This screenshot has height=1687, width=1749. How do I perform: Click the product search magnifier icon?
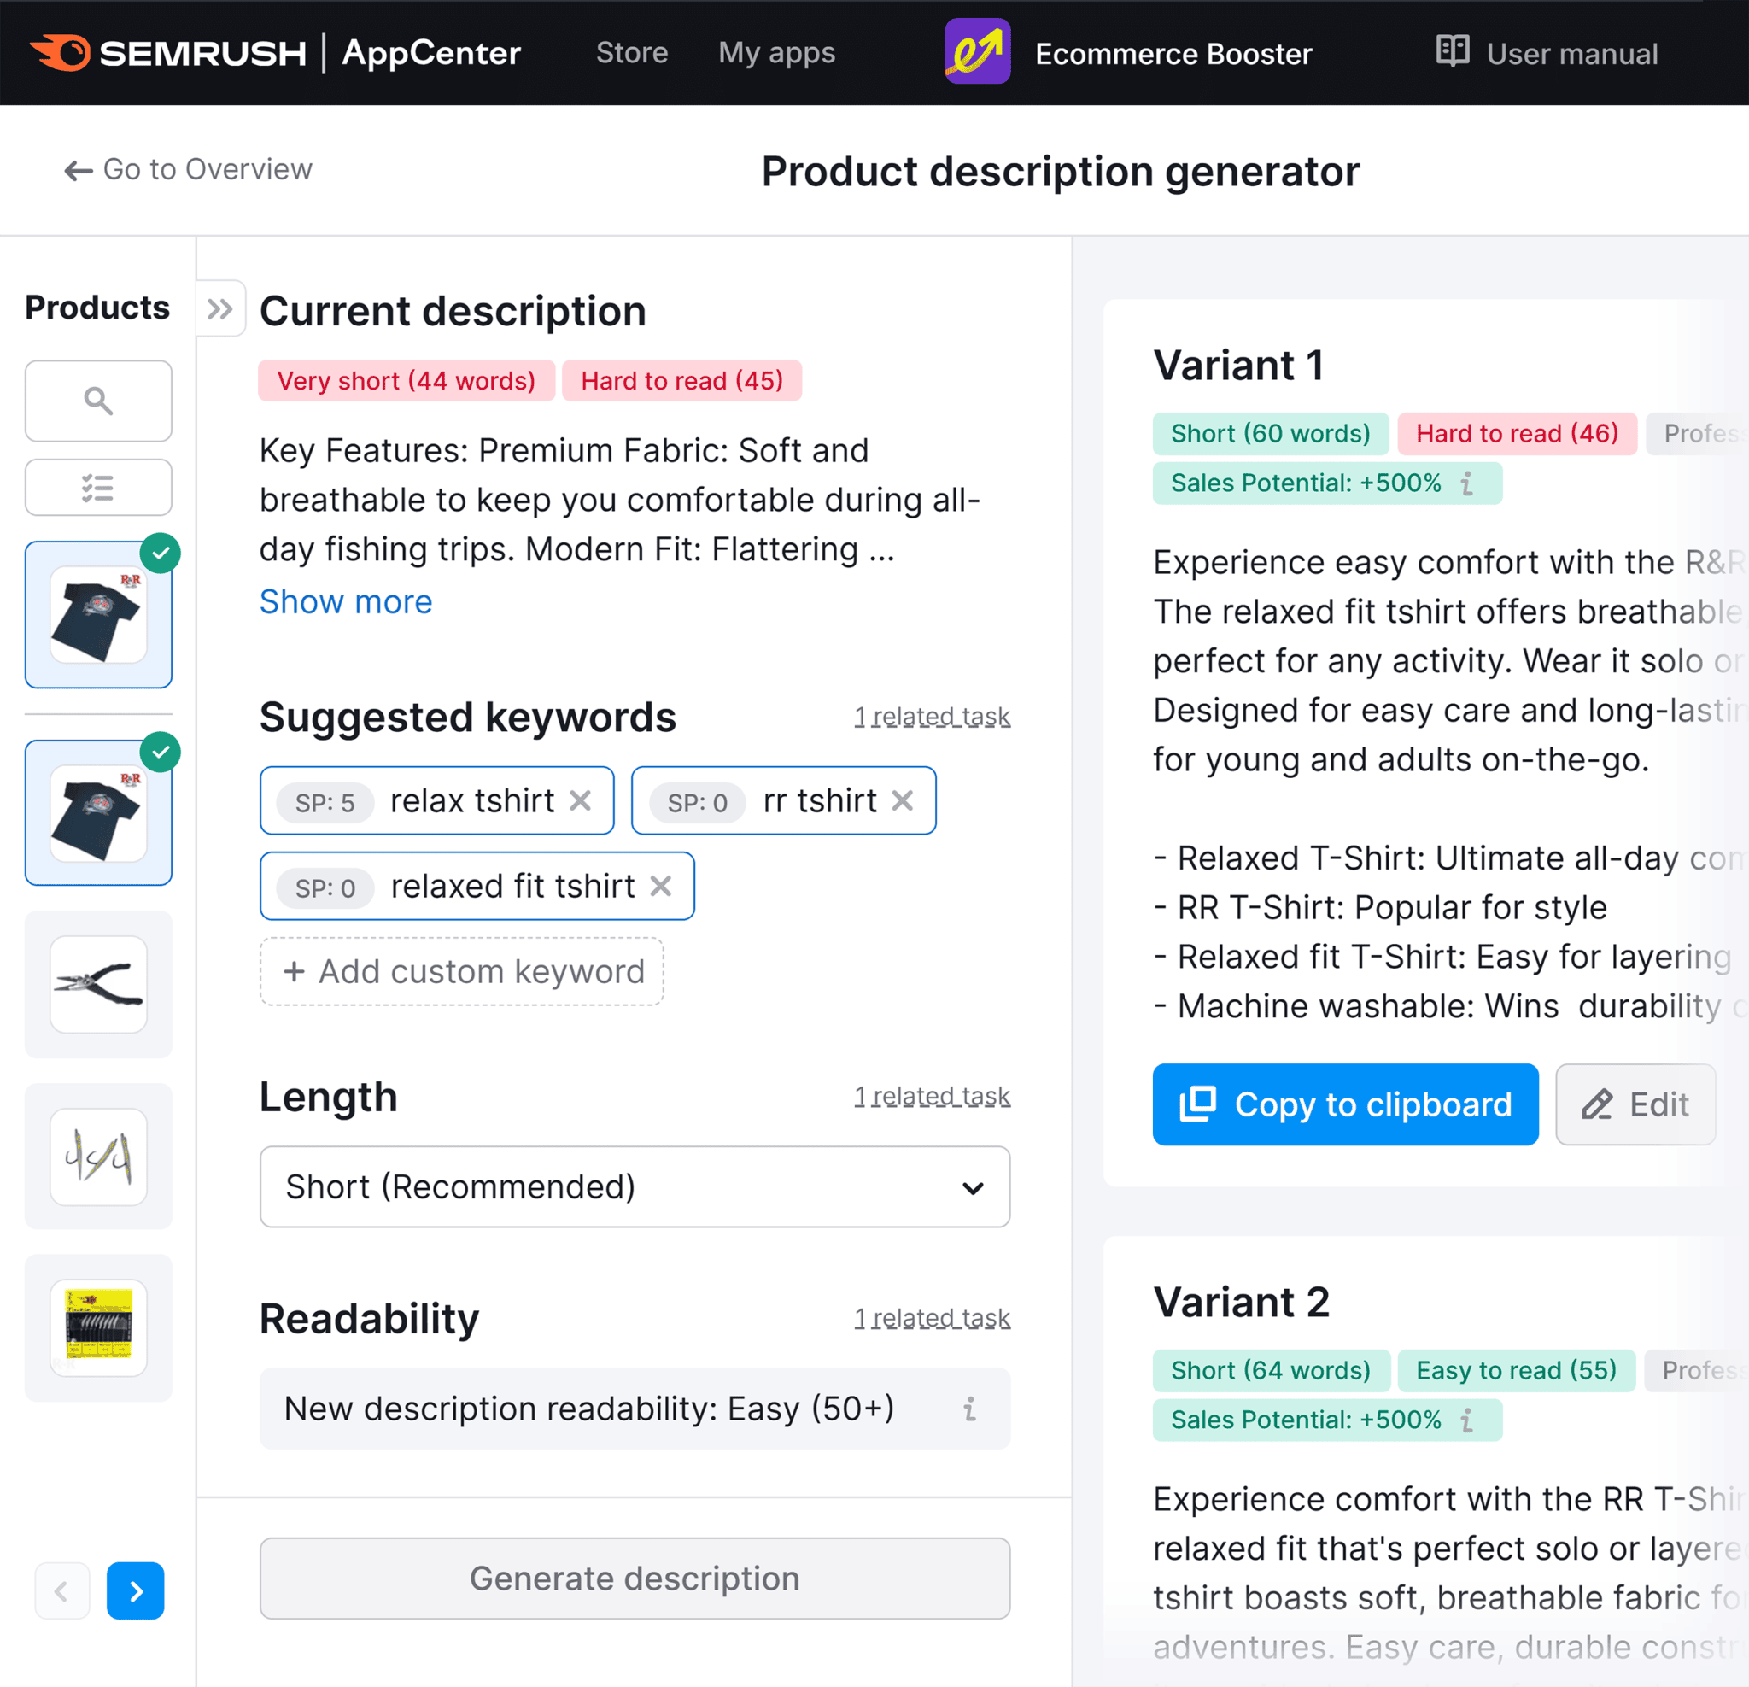(98, 401)
